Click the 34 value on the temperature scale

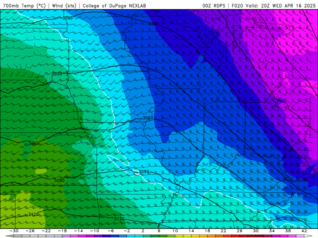pos(272,231)
